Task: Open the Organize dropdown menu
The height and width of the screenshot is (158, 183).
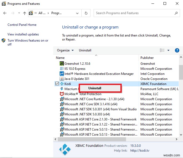Action: pos(65,50)
